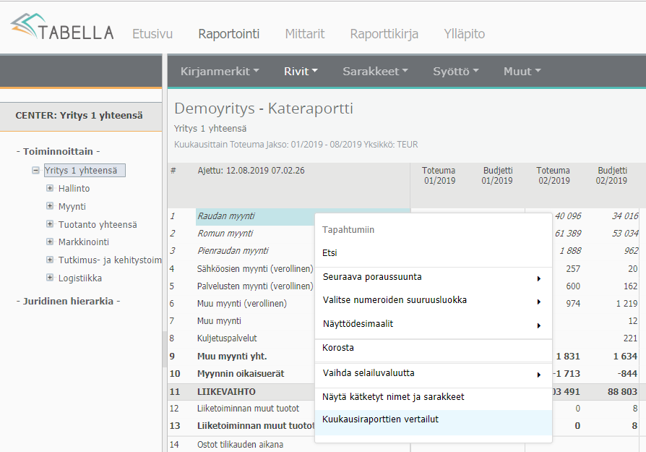Open Seuraava poraussuunta submenu arrow

pyautogui.click(x=538, y=278)
